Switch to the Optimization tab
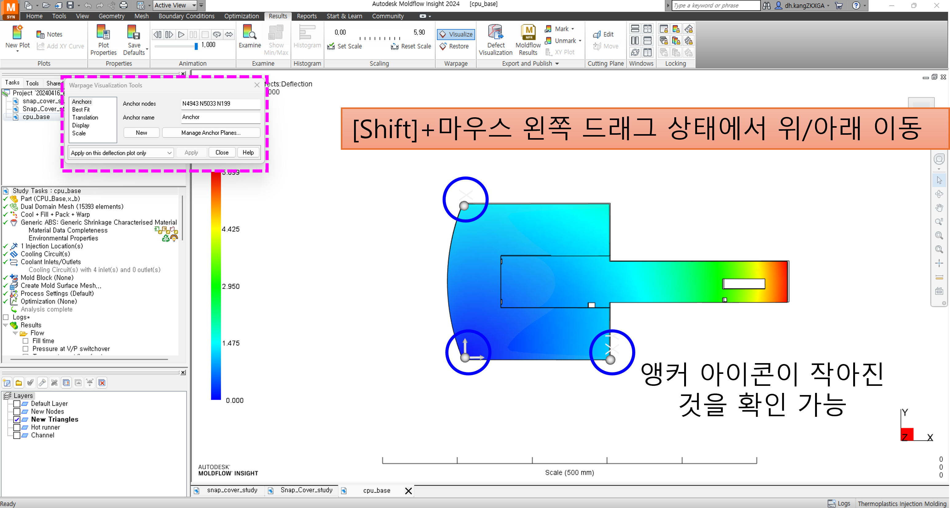 241,16
